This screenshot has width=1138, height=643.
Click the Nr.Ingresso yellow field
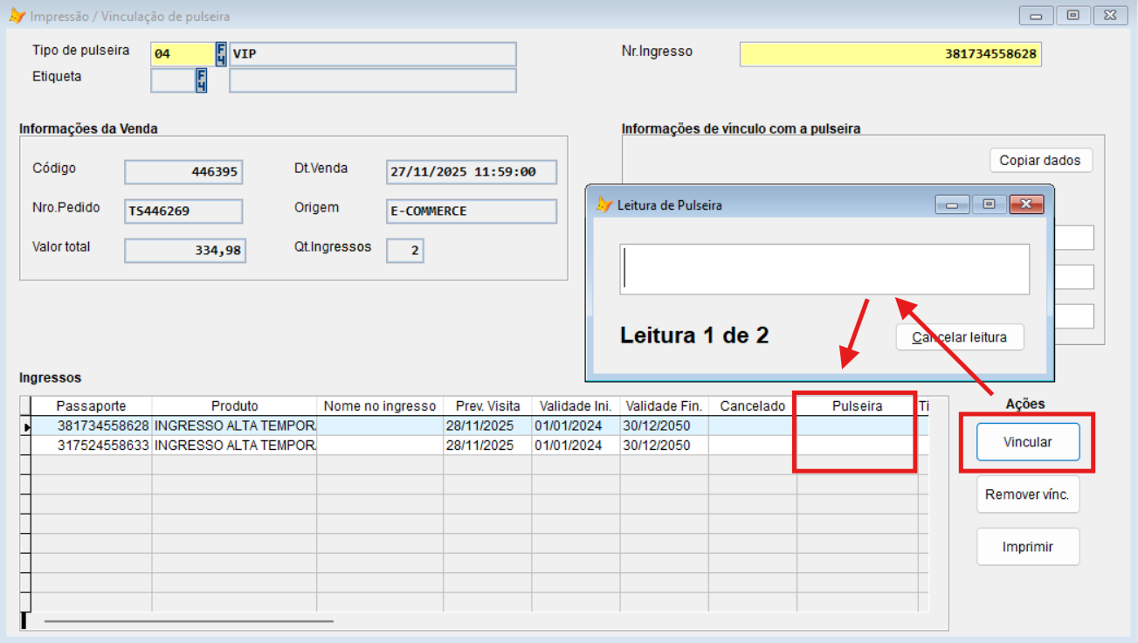[x=890, y=54]
